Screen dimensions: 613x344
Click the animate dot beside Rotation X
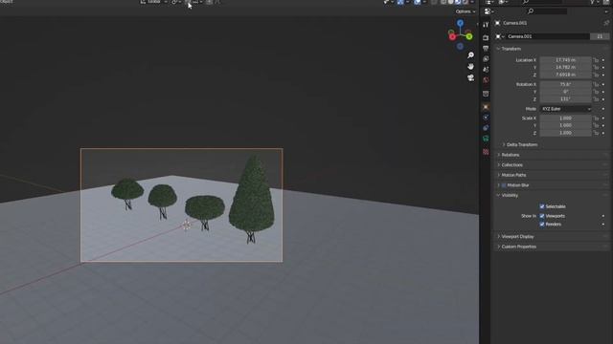pyautogui.click(x=603, y=84)
